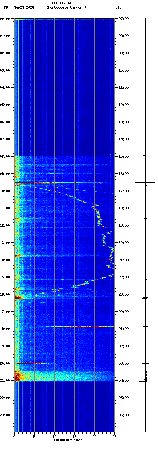Click the '01:00' label on the UTC axis
The height and width of the screenshot is (455, 158).
point(124,329)
